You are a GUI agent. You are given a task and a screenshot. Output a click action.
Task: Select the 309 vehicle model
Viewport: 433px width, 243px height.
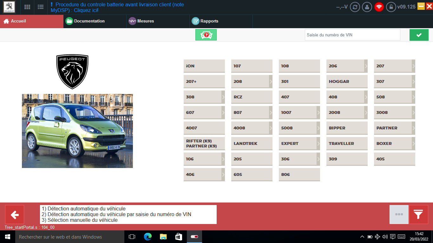click(347, 159)
